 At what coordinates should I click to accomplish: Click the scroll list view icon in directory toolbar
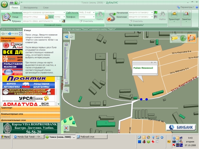point(20,33)
